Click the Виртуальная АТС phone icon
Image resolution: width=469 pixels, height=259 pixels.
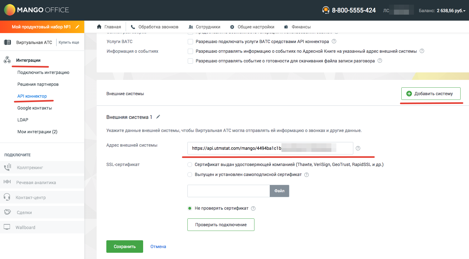pyautogui.click(x=7, y=42)
